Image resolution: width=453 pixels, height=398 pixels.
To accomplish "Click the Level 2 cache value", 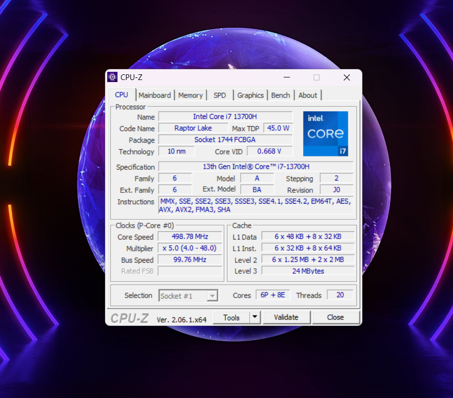I will click(x=308, y=260).
